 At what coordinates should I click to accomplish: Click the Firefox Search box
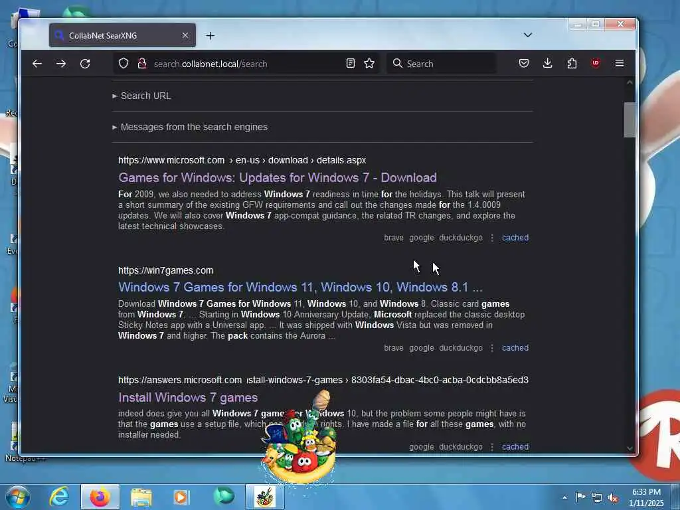[442, 64]
